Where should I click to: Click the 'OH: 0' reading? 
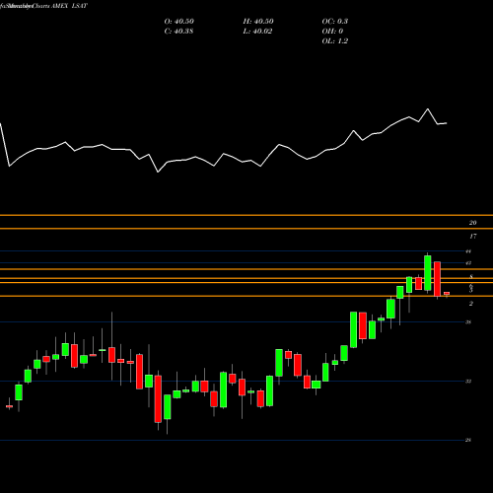(x=332, y=32)
